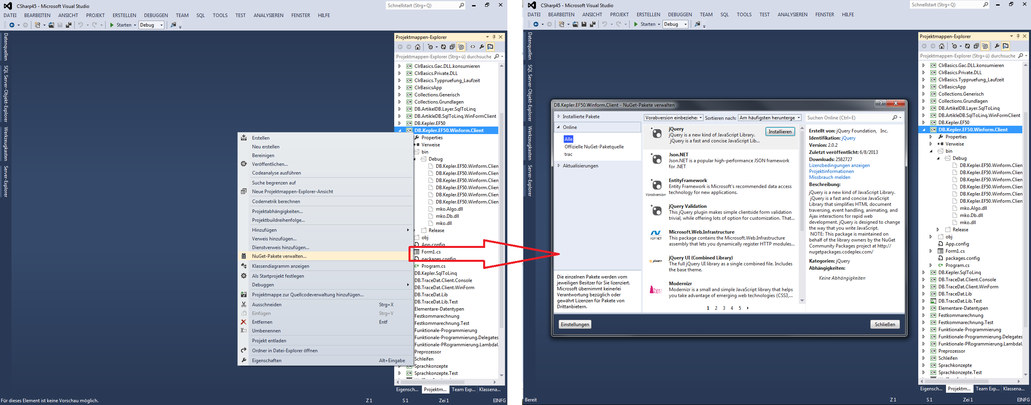Click the EntityFramework package icon in NuGet list
1031x405 pixels.
click(x=656, y=185)
